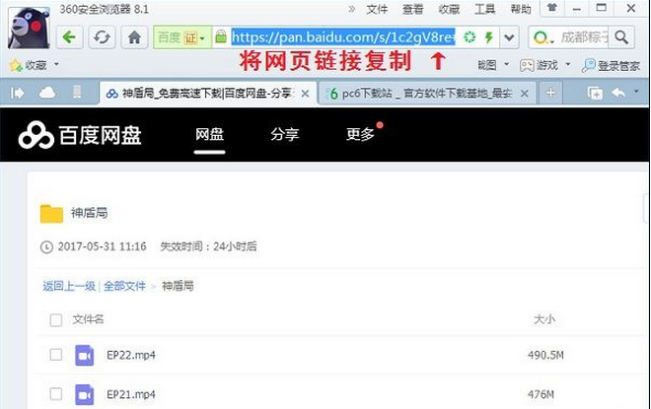This screenshot has width=651, height=409.
Task: Check the select-all 文件名 checkbox
Action: [x=56, y=320]
